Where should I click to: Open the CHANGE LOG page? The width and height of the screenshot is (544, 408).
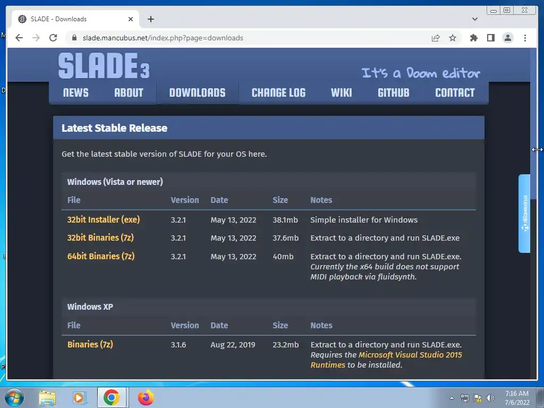[278, 92]
